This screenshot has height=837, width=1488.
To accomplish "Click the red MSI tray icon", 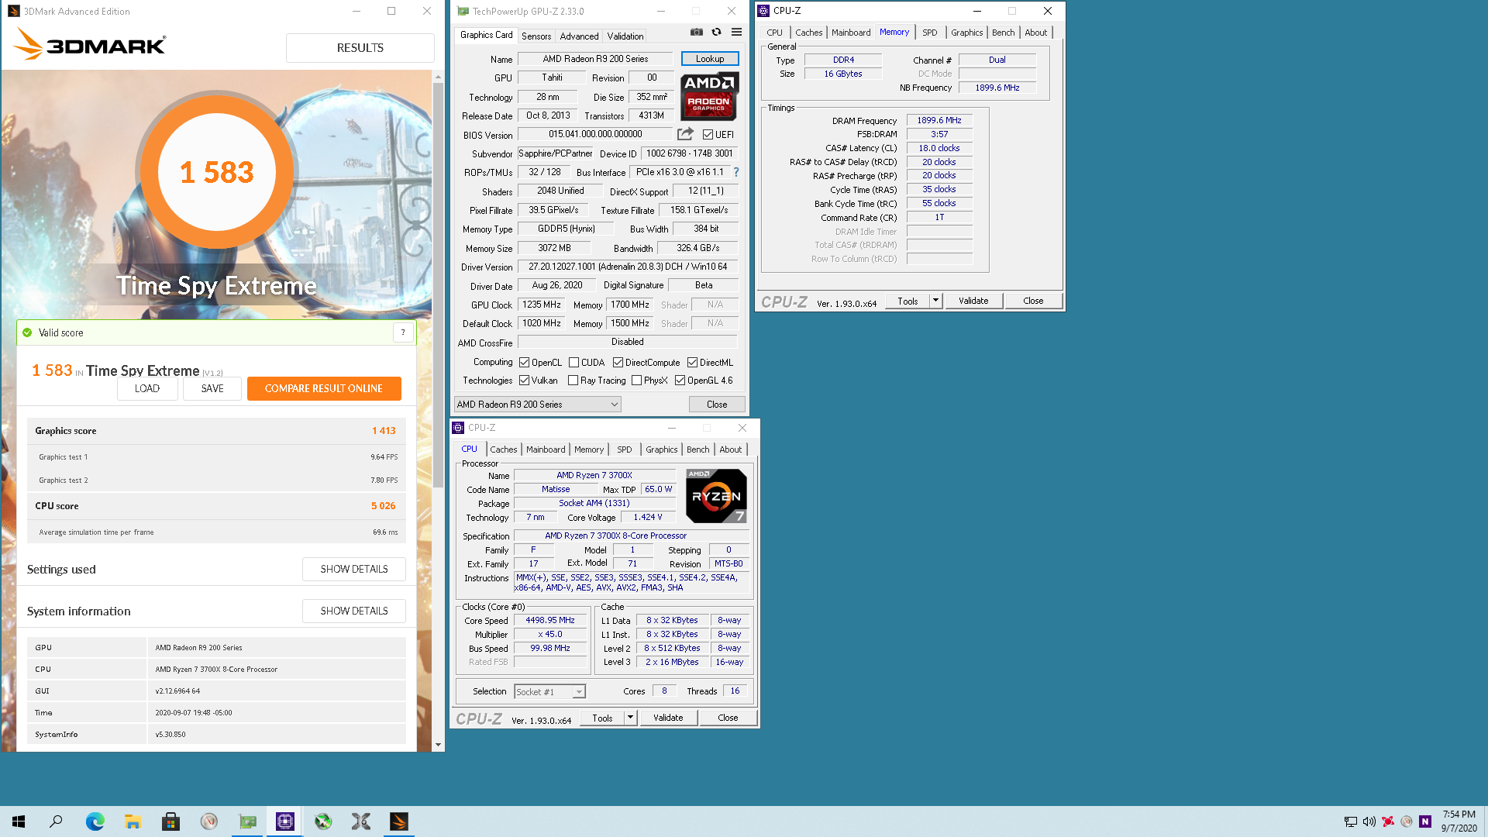I will coord(1387,821).
